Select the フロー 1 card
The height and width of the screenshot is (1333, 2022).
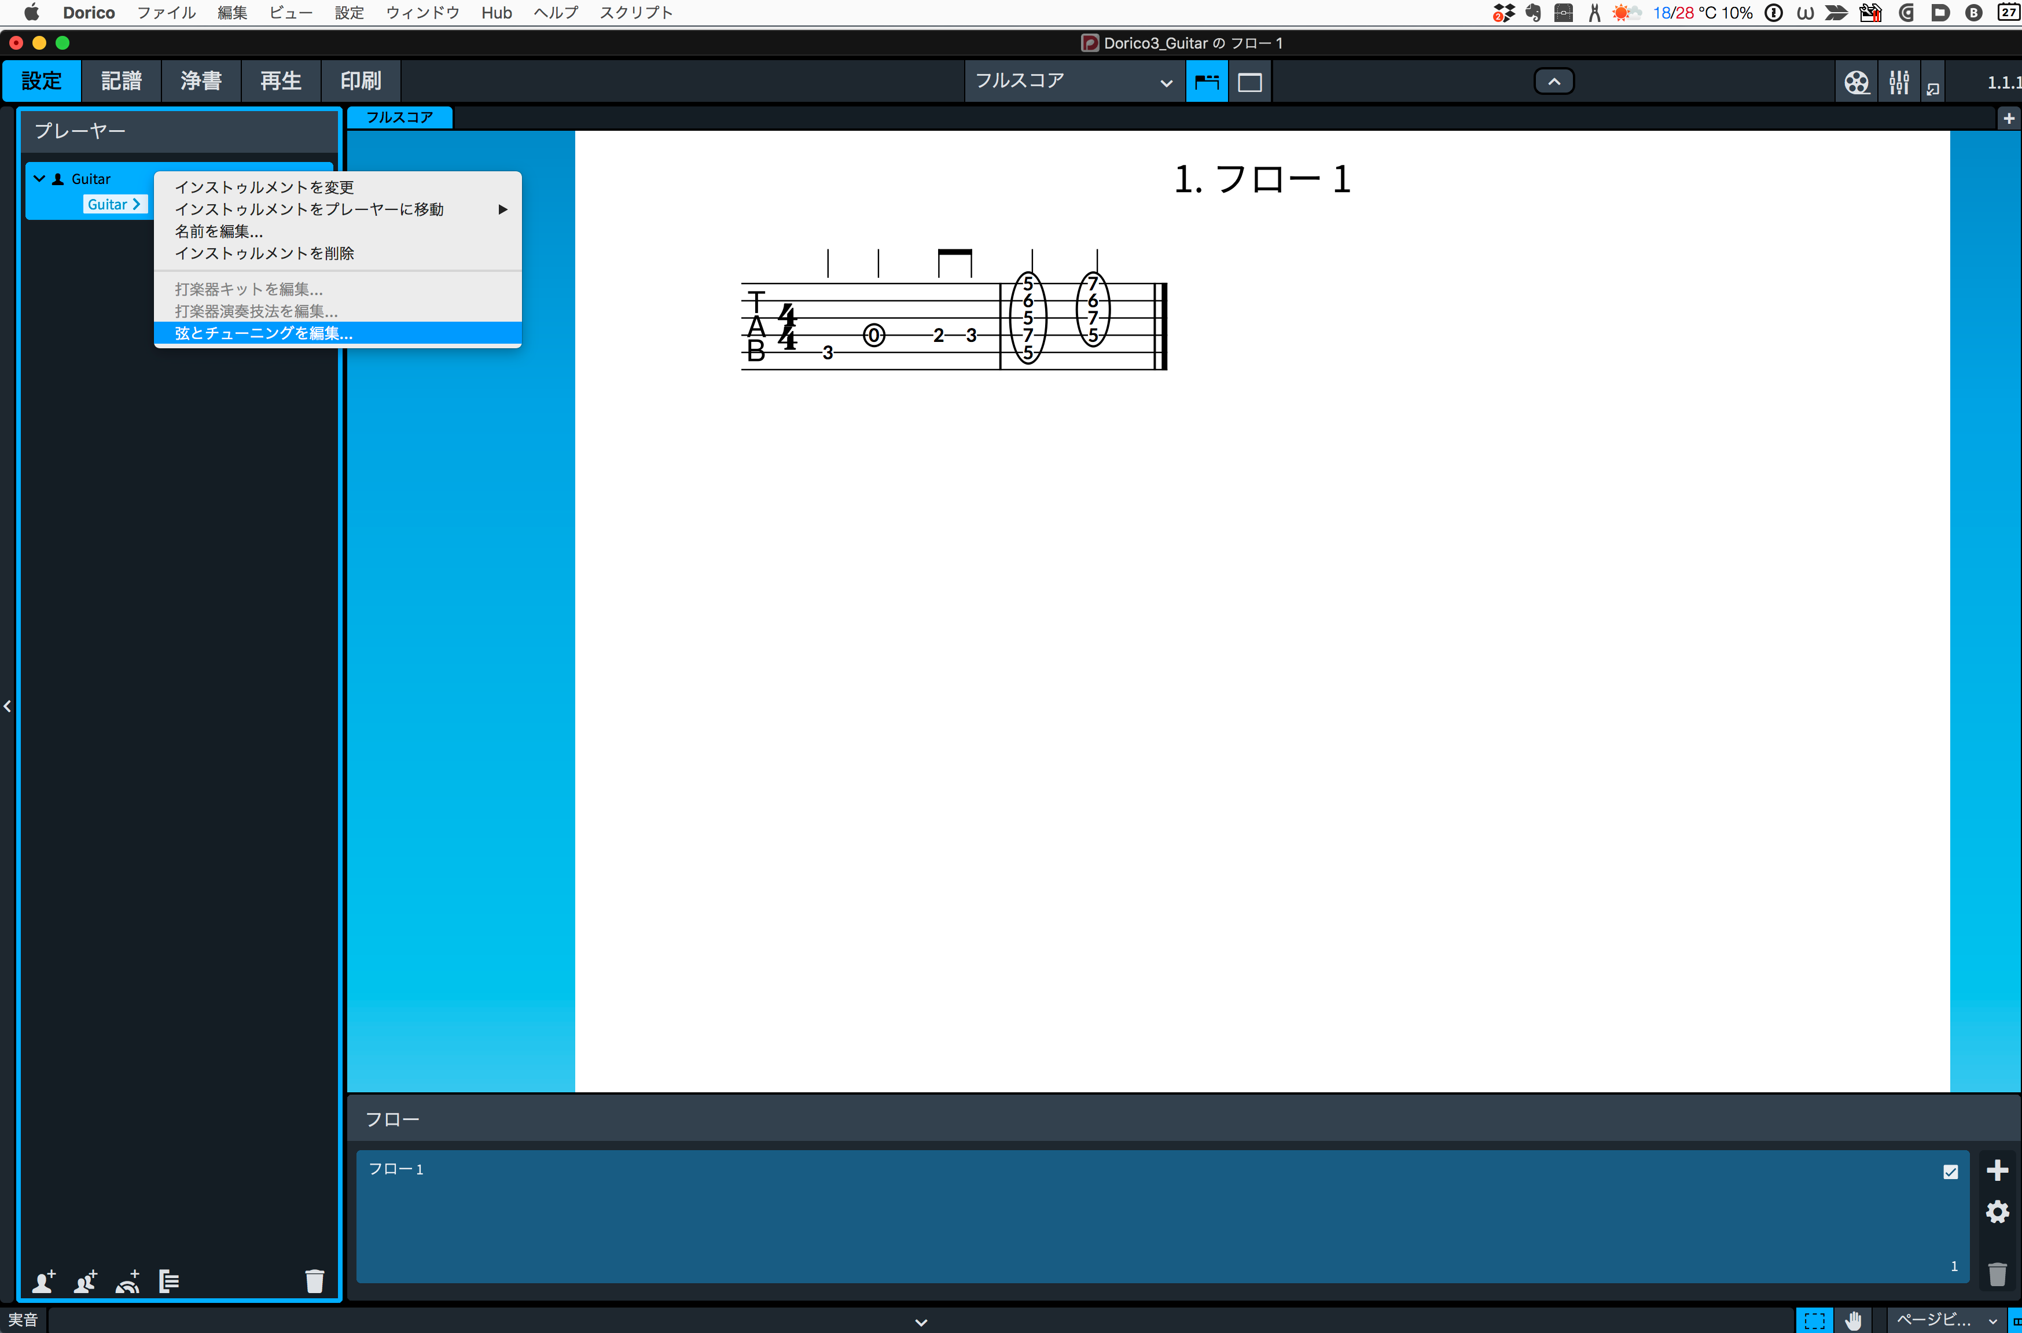tap(1163, 1217)
